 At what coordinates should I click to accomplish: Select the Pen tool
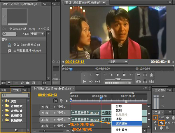pyautogui.click(x=155, y=128)
